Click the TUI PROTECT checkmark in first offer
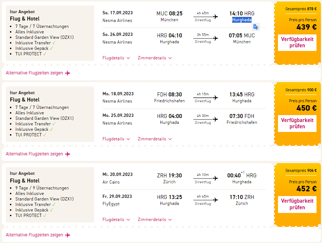The image size is (322, 243). click(x=45, y=54)
